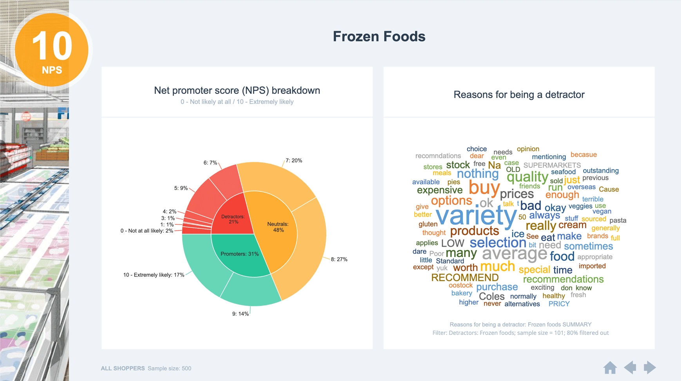Screen dimensions: 681x381
Task: Click the 'Sample size: 500' text
Action: tap(169, 368)
